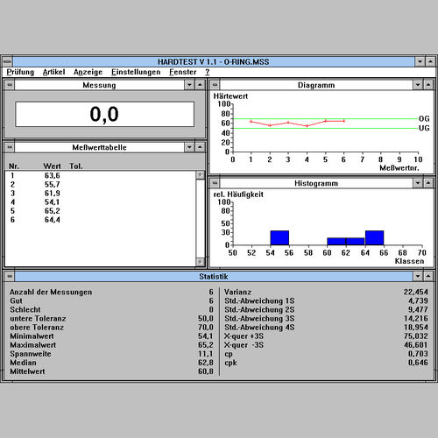Open the ? help menu
Screen dimensions: 438x438
(208, 72)
